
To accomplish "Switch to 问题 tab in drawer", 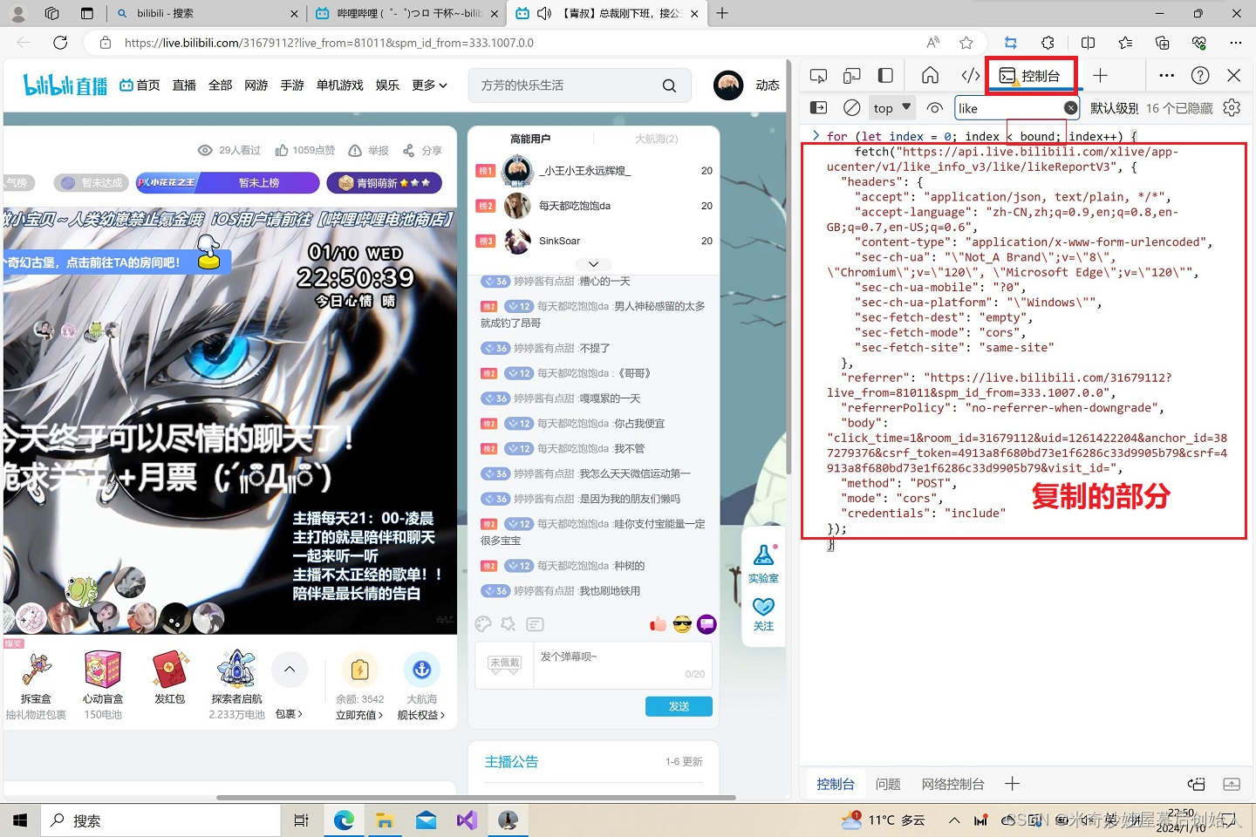I will 888,784.
